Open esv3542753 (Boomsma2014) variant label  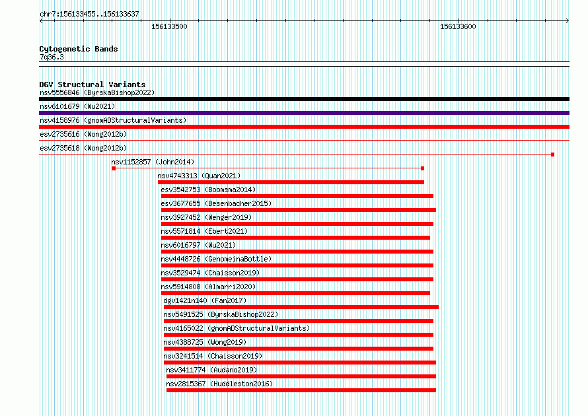point(208,190)
